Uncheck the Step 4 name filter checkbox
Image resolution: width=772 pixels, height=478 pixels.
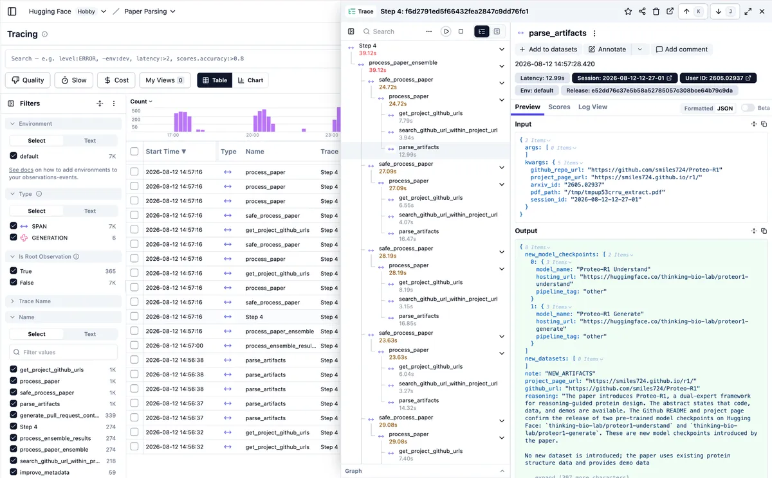(x=14, y=427)
